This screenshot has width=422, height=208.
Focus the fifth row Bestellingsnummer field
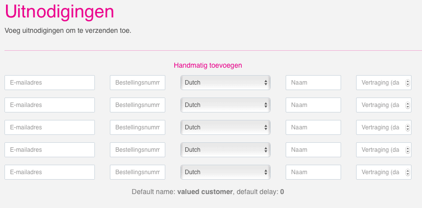tap(137, 172)
